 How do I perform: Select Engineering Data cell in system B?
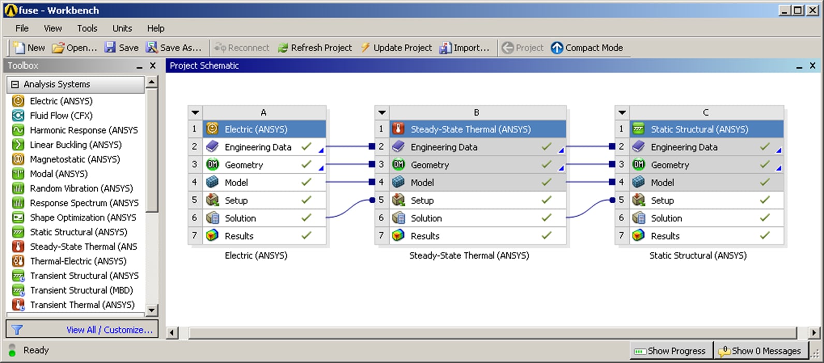pyautogui.click(x=477, y=147)
